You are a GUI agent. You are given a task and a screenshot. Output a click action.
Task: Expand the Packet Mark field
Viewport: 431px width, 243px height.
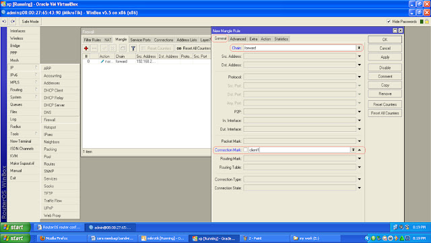tap(359, 141)
